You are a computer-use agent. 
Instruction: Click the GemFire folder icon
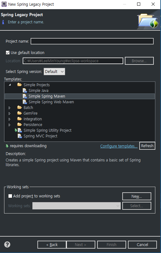[x=19, y=113]
